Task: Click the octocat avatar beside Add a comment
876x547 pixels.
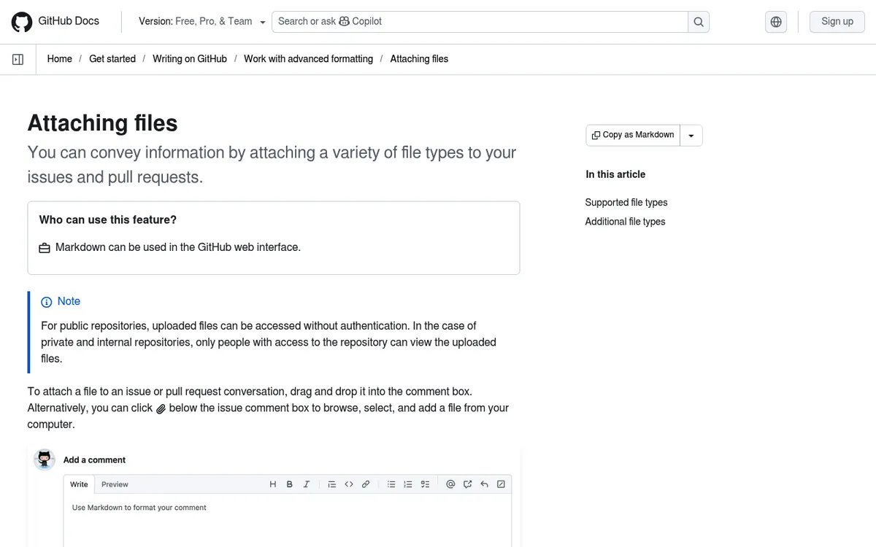Action: pyautogui.click(x=45, y=459)
